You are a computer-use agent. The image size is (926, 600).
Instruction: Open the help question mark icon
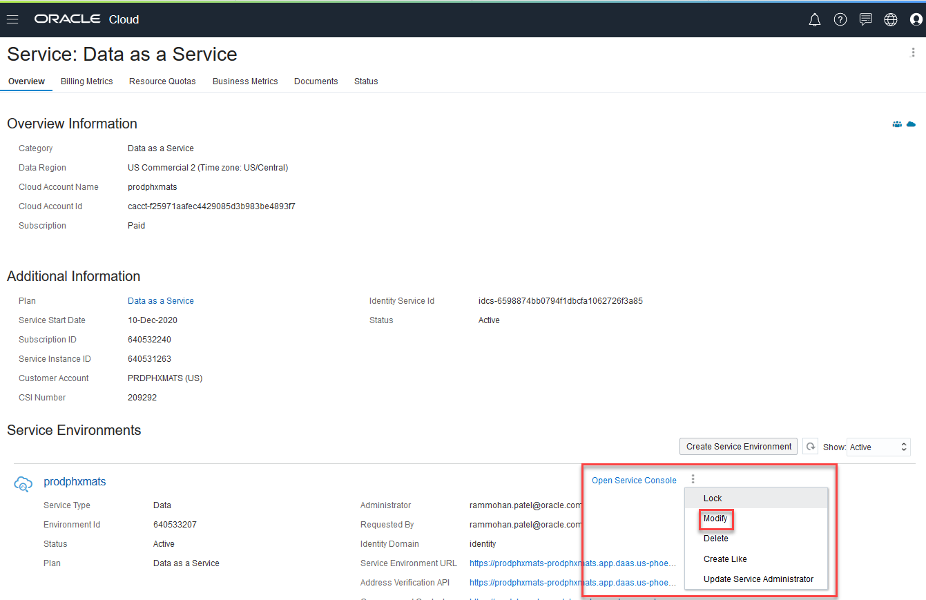pos(840,19)
